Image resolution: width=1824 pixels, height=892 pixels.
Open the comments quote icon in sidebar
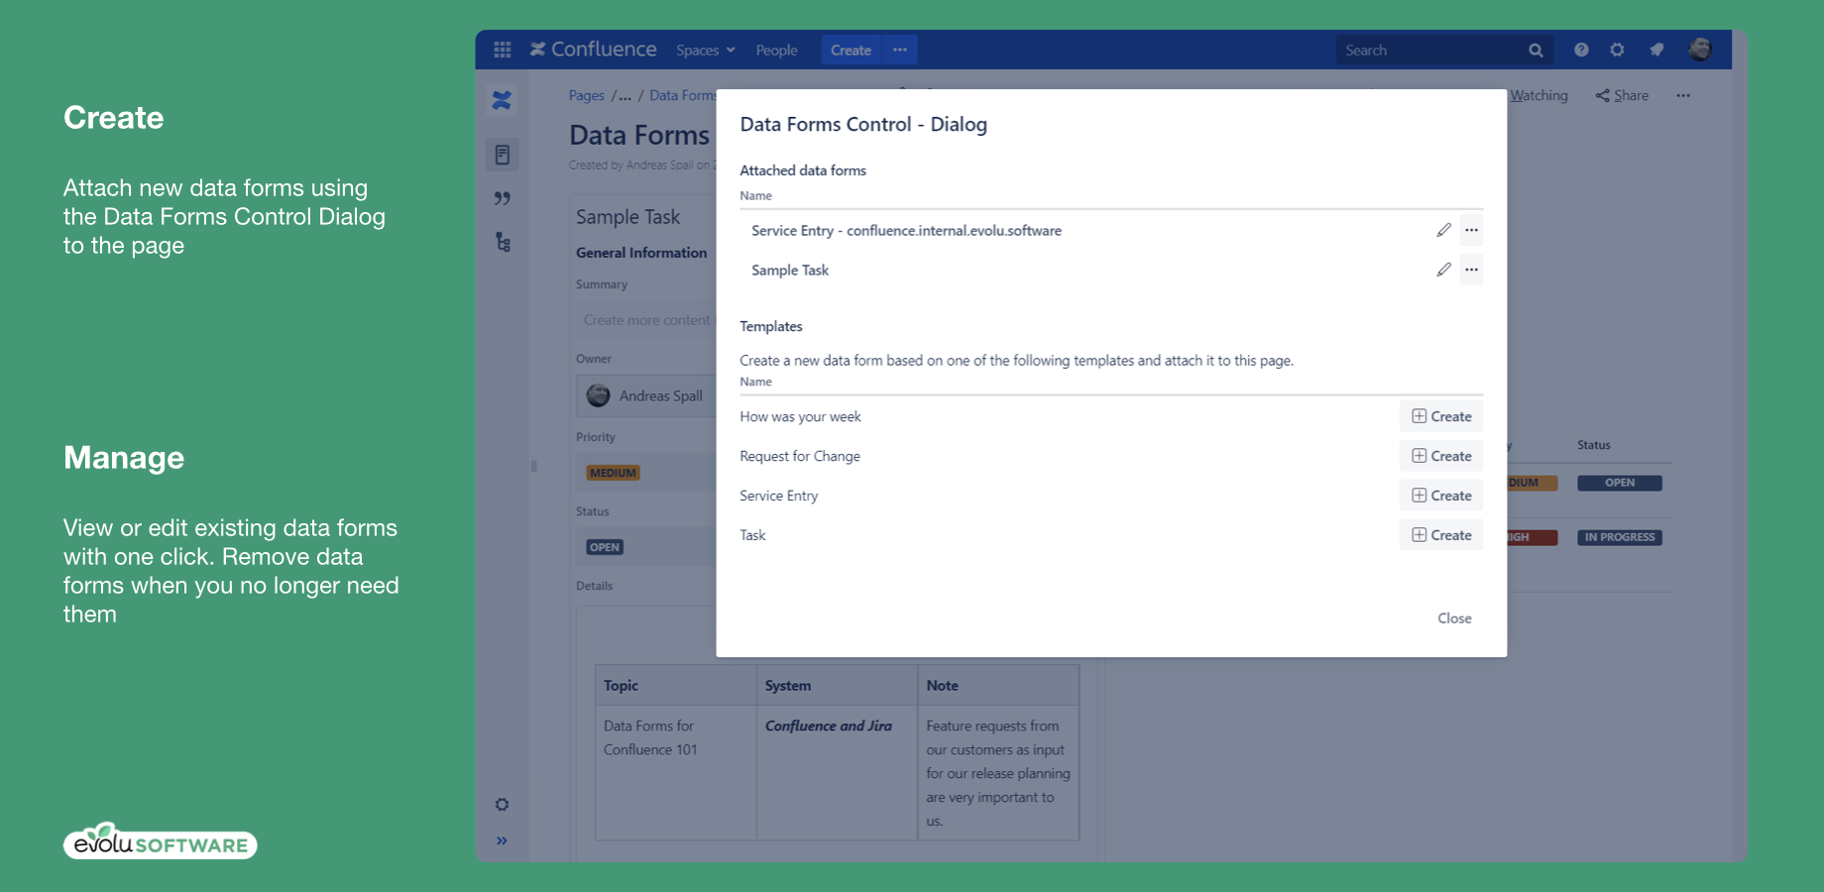coord(503,198)
